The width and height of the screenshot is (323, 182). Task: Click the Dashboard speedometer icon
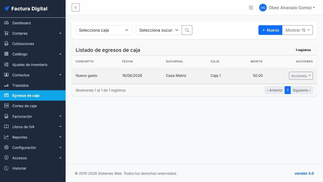point(7,23)
